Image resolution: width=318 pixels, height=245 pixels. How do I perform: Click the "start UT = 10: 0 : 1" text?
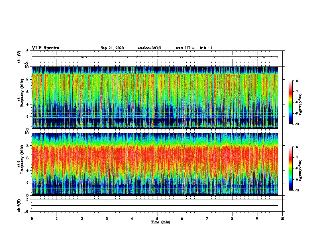[x=194, y=48]
